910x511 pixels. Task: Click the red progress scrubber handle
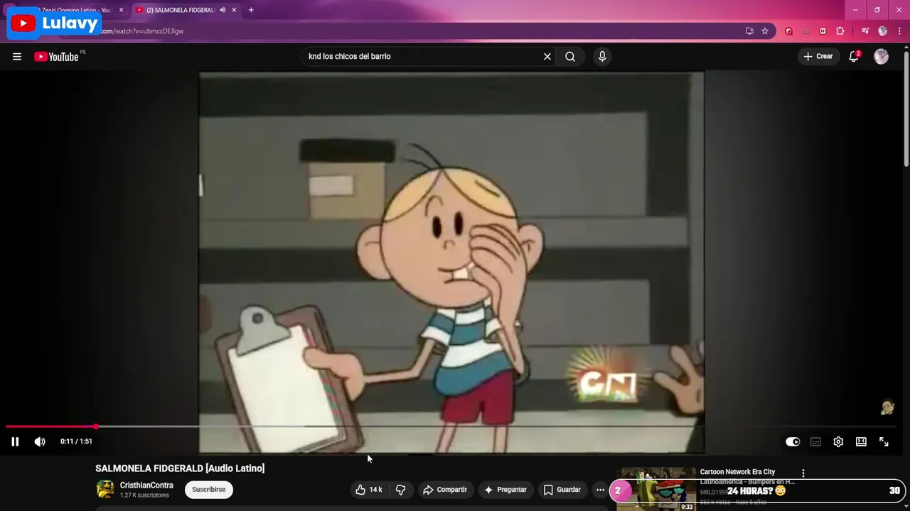[95, 427]
